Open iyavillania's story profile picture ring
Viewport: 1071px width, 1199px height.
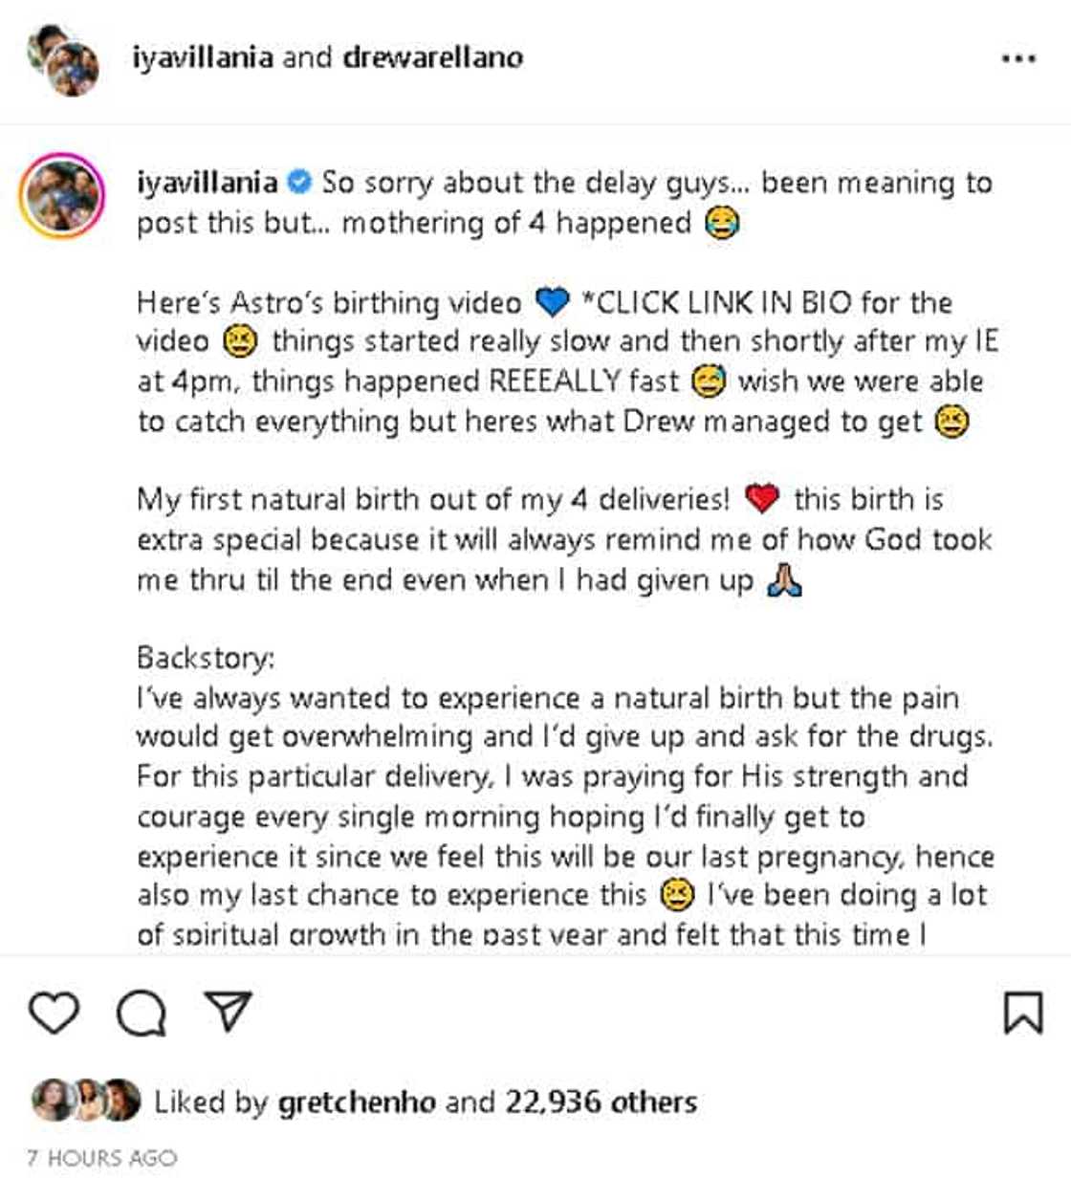[62, 194]
